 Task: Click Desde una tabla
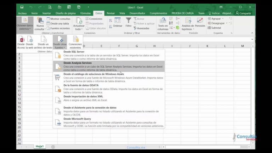click(x=58, y=23)
